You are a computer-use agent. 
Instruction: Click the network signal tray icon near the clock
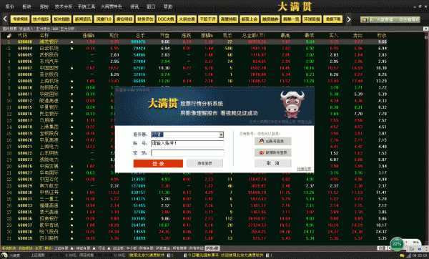(409, 255)
